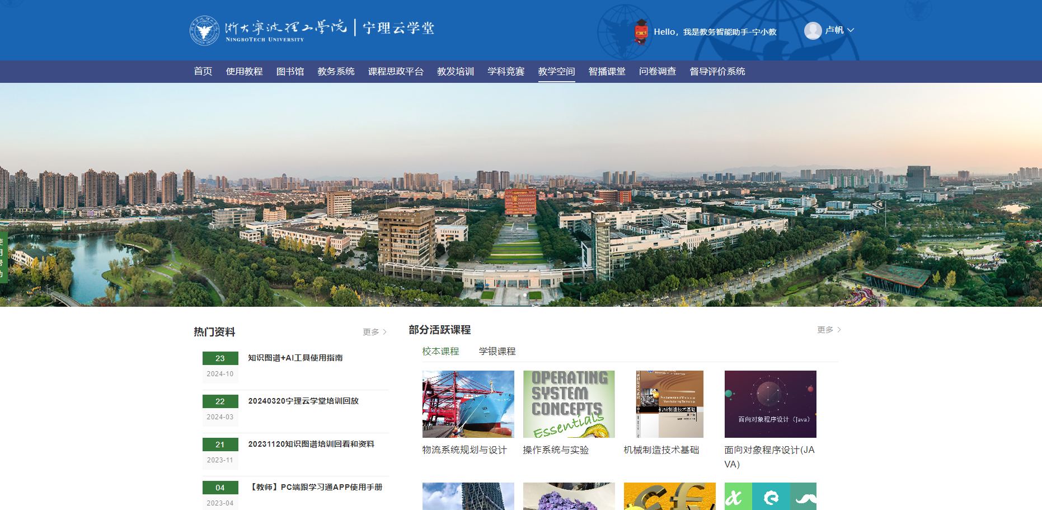
Task: Open the 机械制造技术基础 course title link
Action: pyautogui.click(x=661, y=450)
